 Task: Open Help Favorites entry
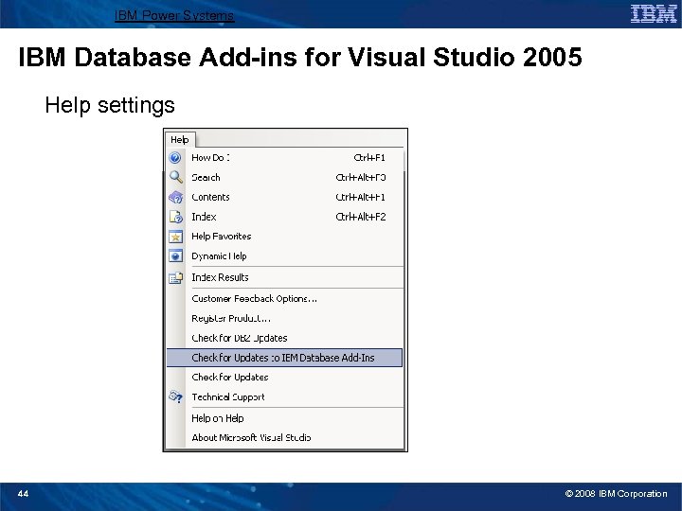[x=285, y=237]
